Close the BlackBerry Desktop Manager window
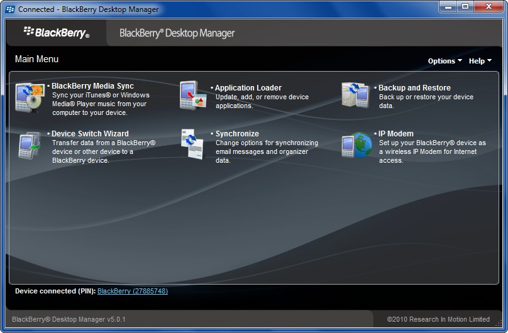508x333 pixels. [x=489, y=7]
